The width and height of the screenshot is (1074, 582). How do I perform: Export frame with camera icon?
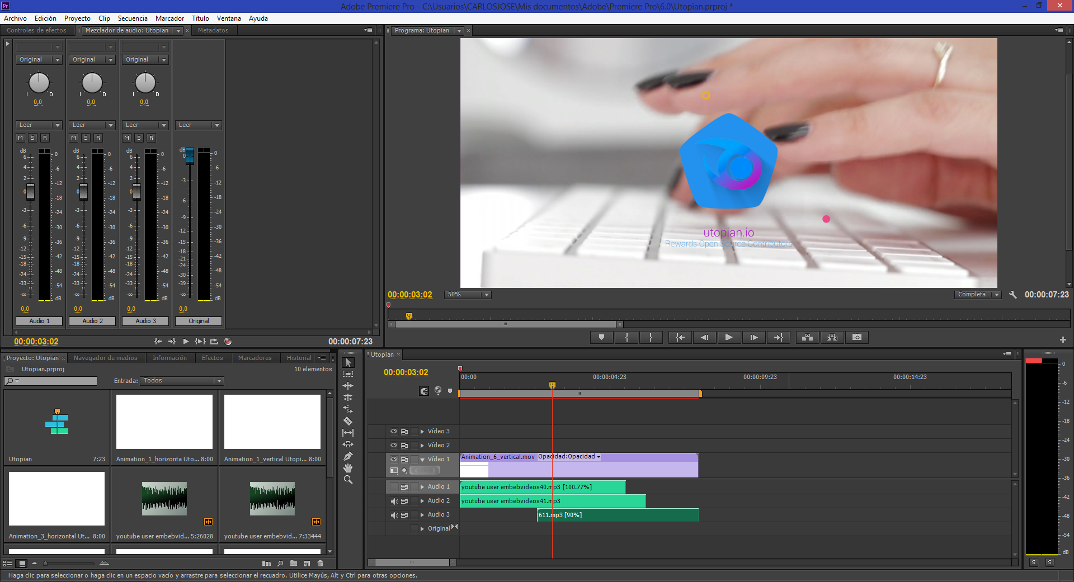point(857,337)
